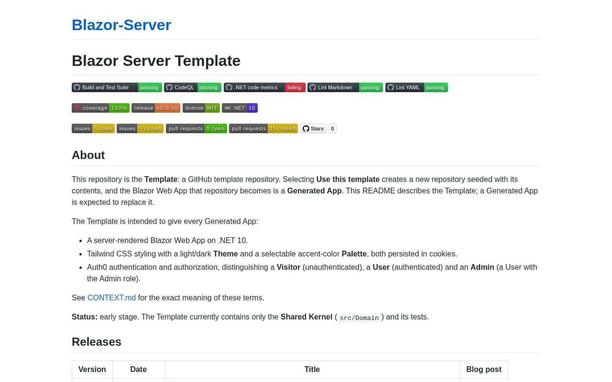
Task: Open the CONTEXT.md link
Action: pos(111,298)
